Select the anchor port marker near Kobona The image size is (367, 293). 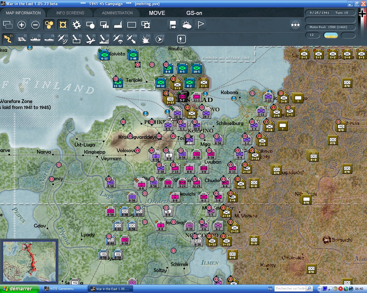tap(234, 98)
